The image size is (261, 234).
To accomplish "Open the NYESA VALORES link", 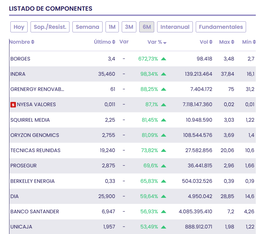I will click(x=36, y=105).
